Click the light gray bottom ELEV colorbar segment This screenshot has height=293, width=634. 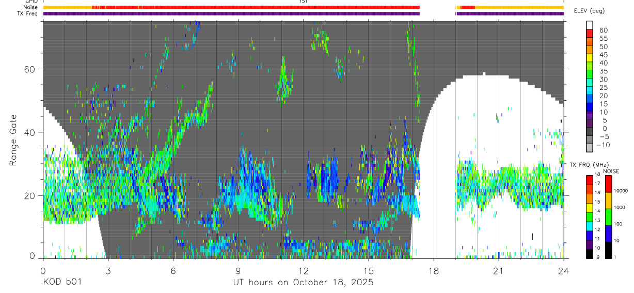(x=590, y=147)
